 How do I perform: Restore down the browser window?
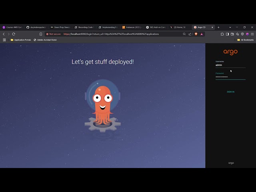pos(244,27)
